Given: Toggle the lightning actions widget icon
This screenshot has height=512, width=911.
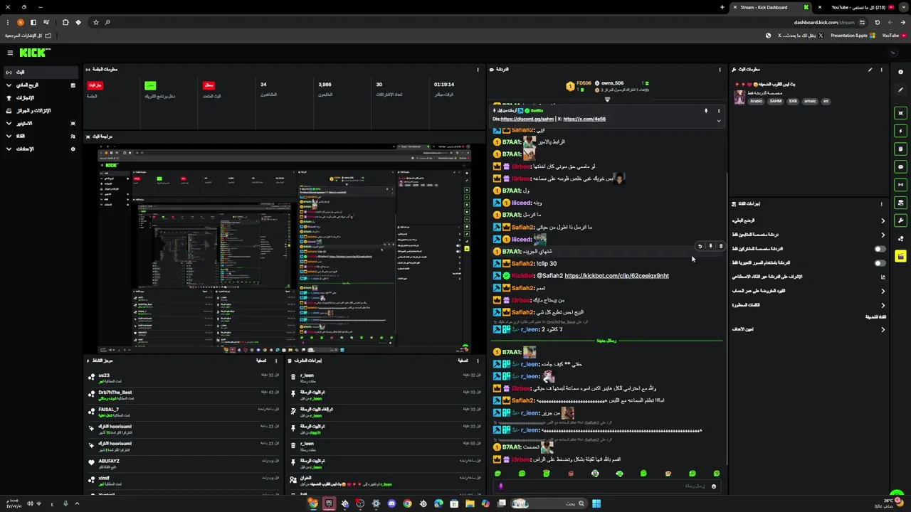Looking at the screenshot, I should 900,131.
